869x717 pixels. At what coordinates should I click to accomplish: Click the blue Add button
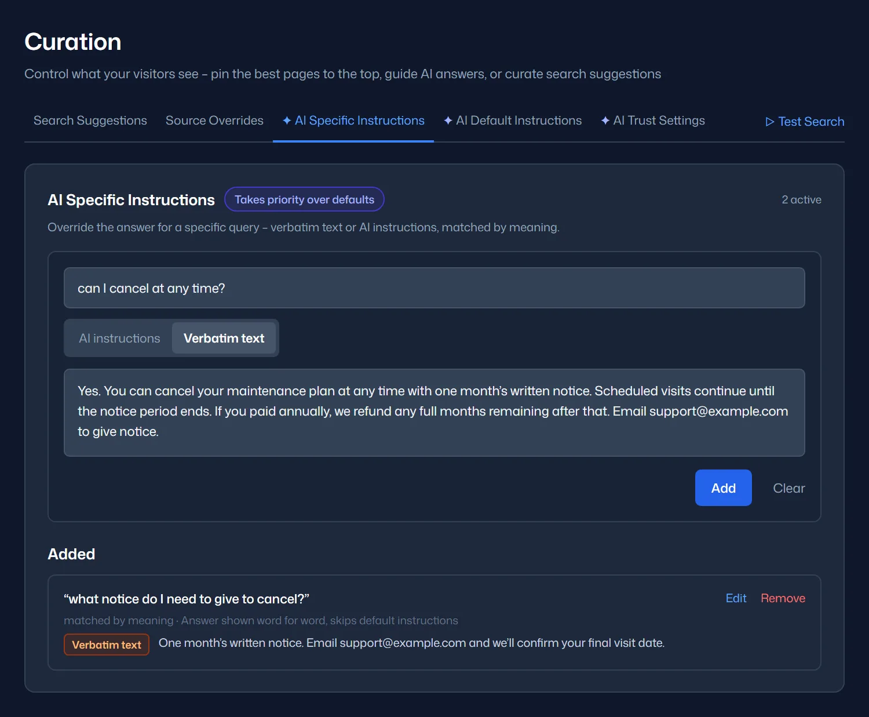click(724, 488)
